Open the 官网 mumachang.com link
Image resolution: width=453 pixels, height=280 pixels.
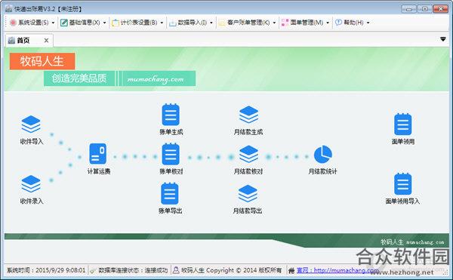tap(337, 270)
